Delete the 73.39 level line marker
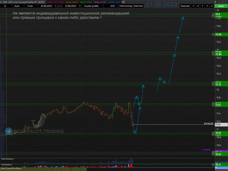 click(x=213, y=34)
